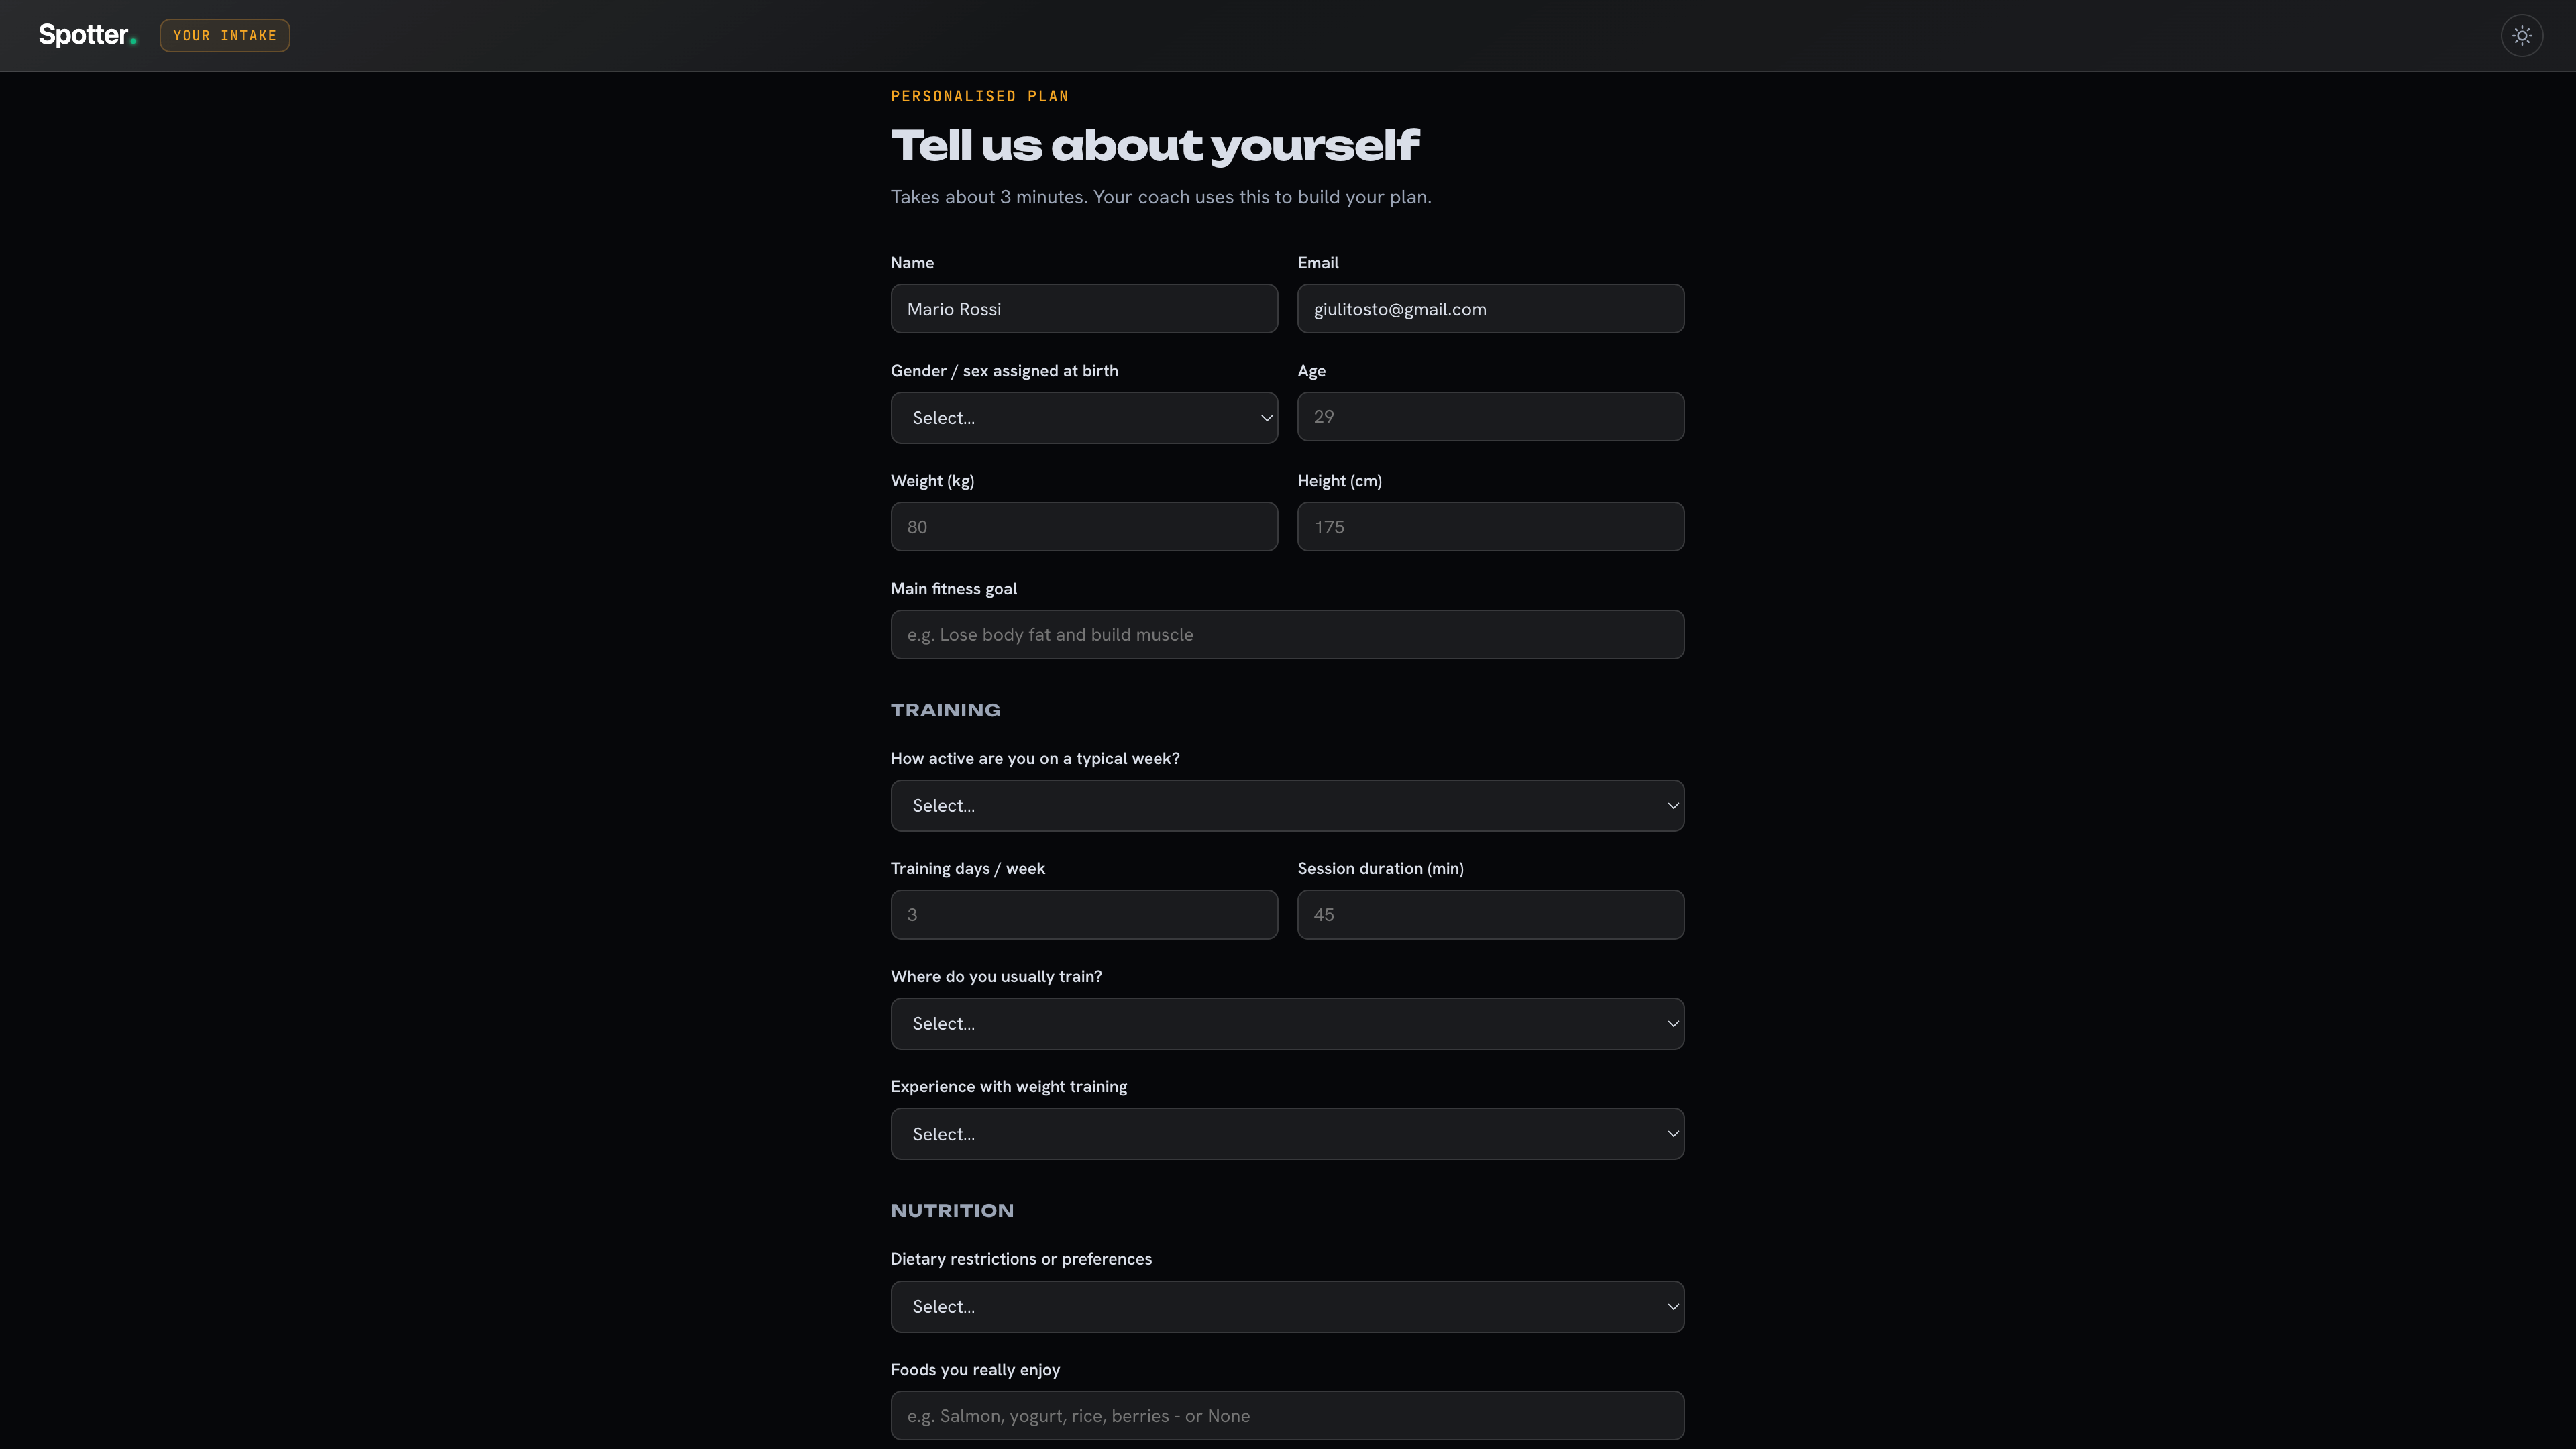
Task: Click the 'PERSONALISED PLAN' label text
Action: [979, 96]
